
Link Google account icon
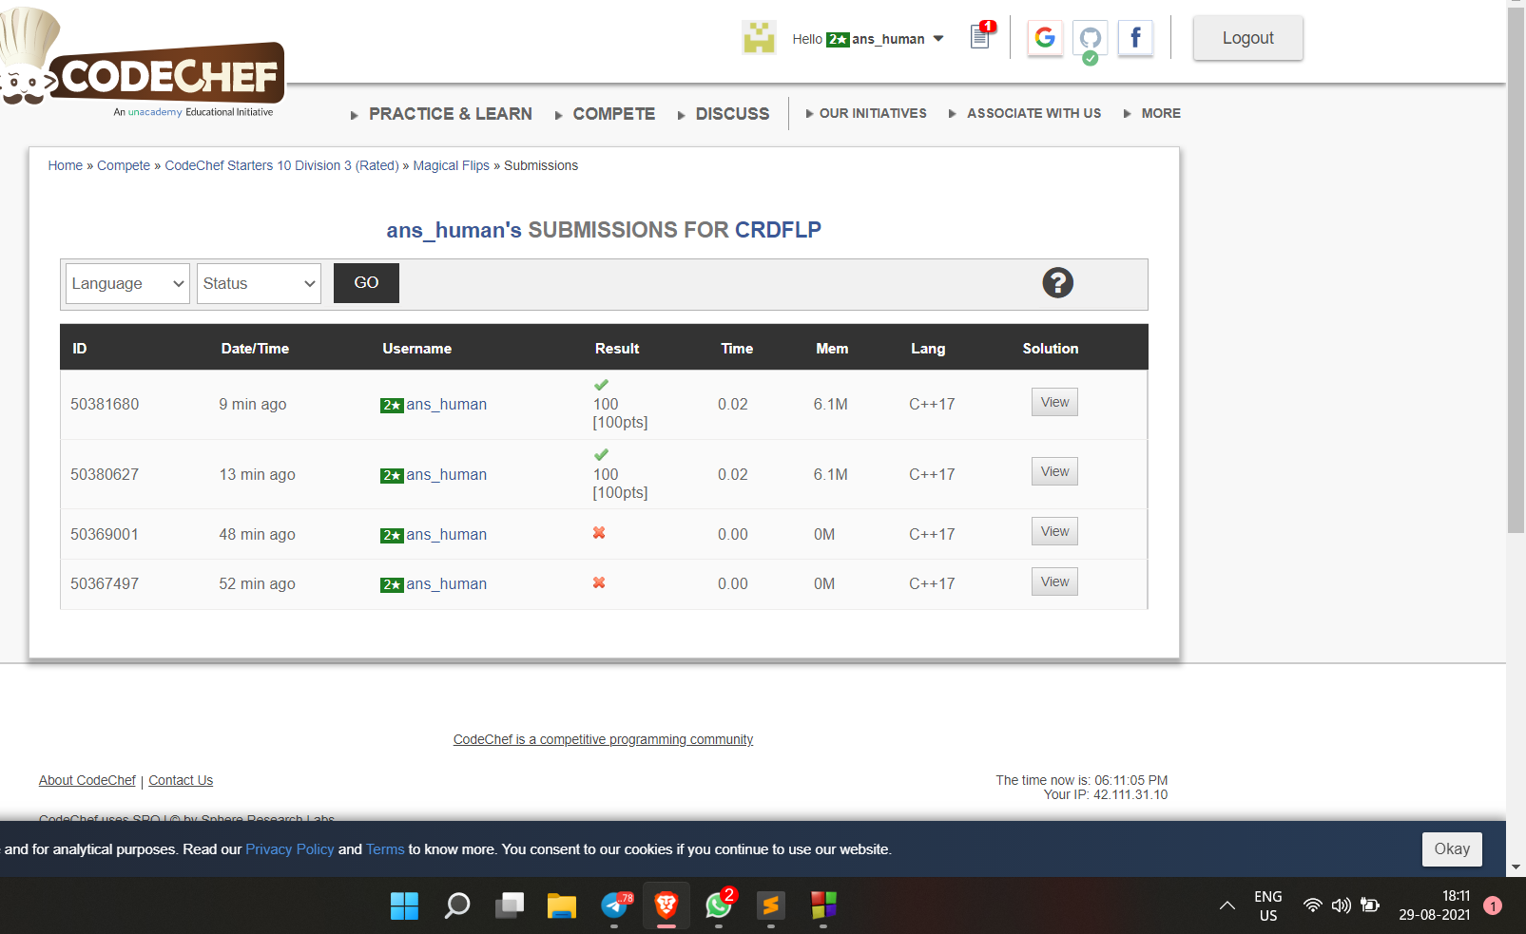pos(1045,38)
